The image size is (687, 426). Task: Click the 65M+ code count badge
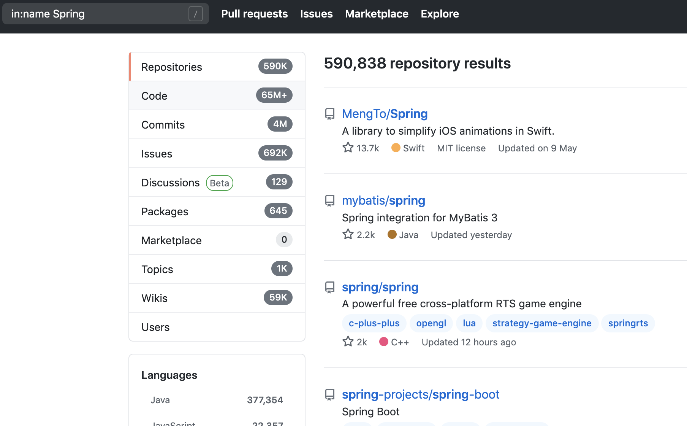[x=274, y=95]
